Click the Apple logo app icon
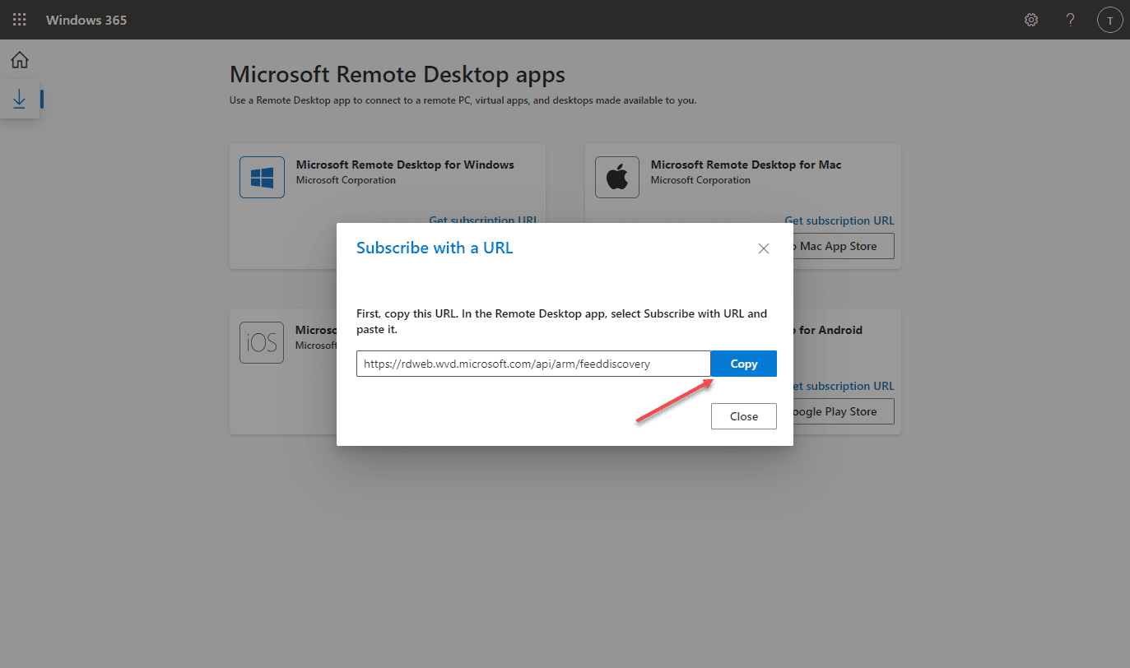Viewport: 1130px width, 668px height. [617, 177]
